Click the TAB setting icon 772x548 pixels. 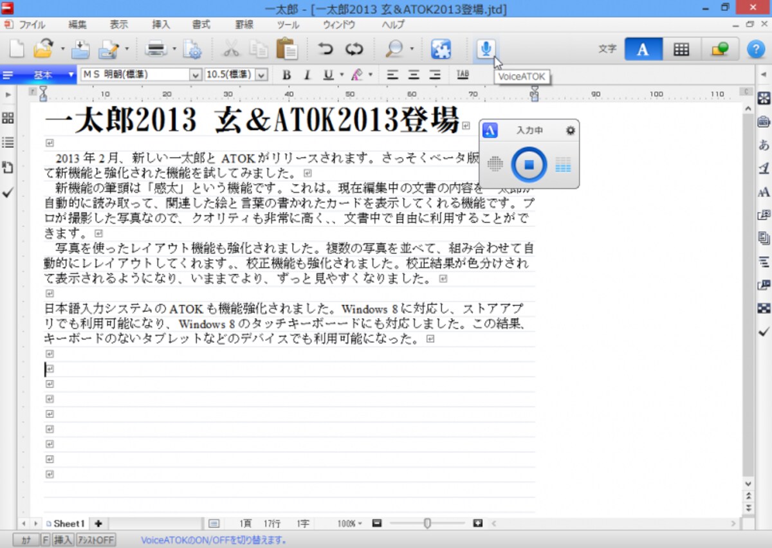(463, 75)
